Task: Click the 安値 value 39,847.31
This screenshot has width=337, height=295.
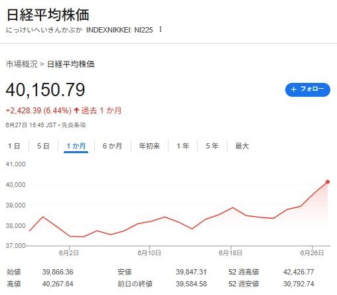Action: [191, 272]
